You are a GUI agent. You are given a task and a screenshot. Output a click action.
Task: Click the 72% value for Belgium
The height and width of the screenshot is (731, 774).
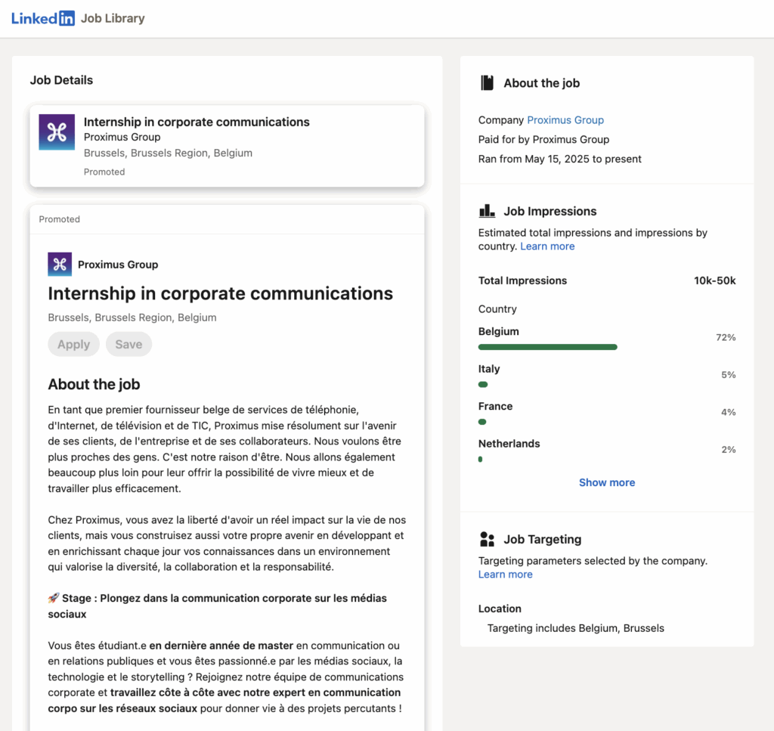(726, 338)
